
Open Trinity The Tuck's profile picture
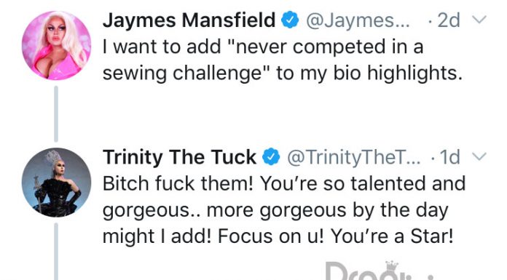tap(56, 182)
